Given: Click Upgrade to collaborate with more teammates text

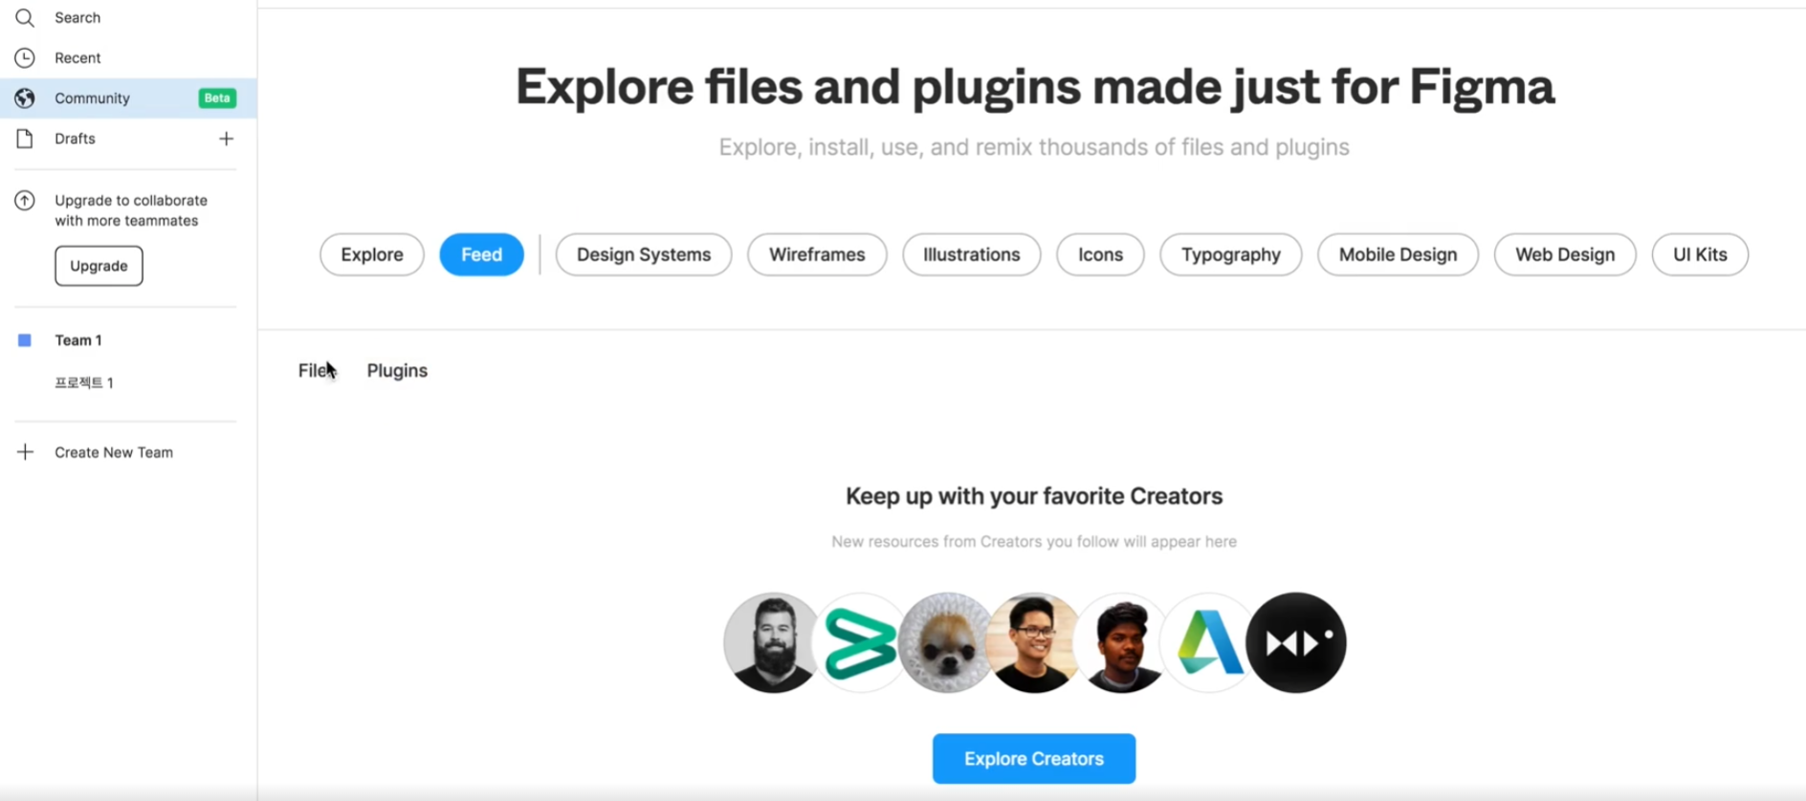Looking at the screenshot, I should pyautogui.click(x=131, y=210).
